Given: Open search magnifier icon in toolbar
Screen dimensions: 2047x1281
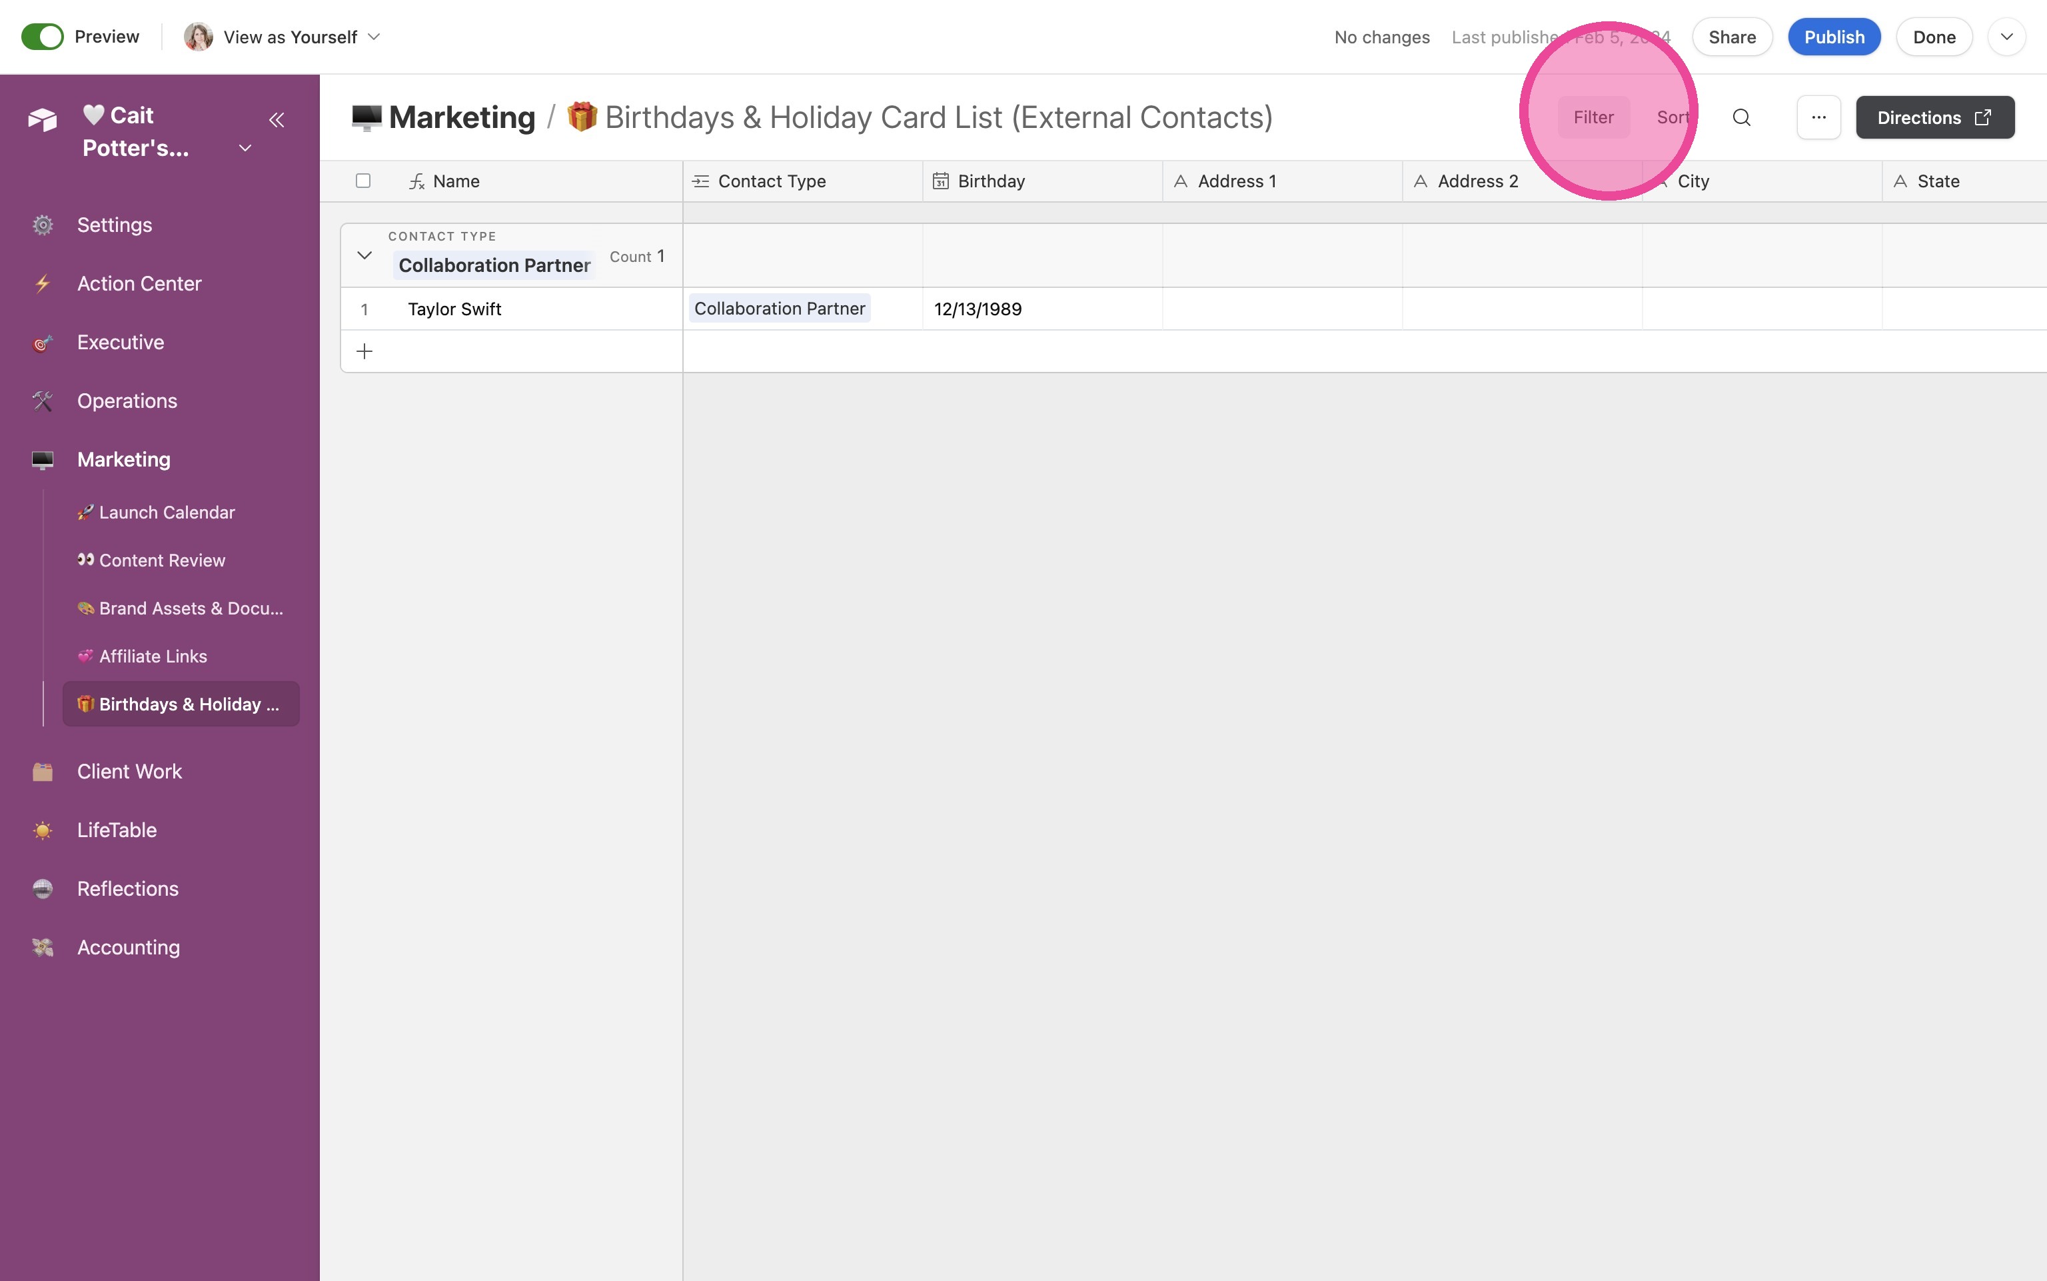Looking at the screenshot, I should [1741, 117].
